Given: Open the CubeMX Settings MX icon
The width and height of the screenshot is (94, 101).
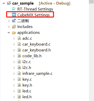Looking at the screenshot, I should (x=14, y=15).
